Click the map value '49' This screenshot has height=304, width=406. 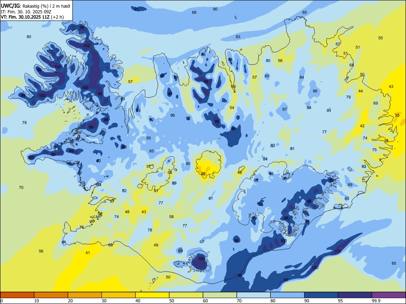(156, 245)
